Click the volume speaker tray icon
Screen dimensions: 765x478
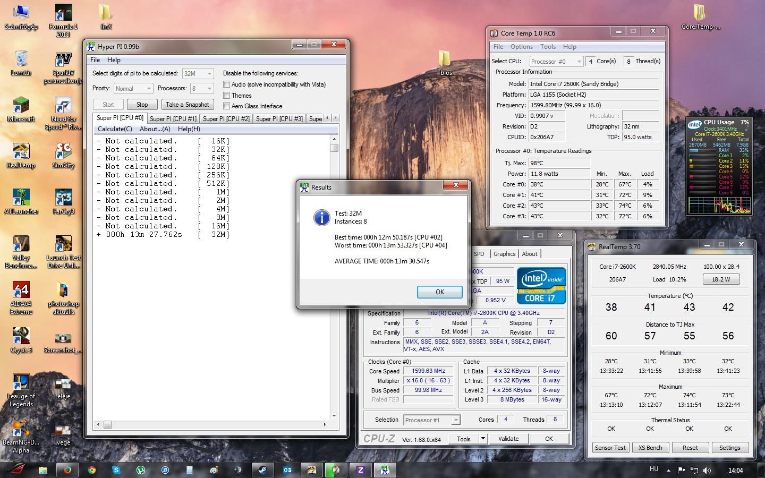[x=707, y=470]
